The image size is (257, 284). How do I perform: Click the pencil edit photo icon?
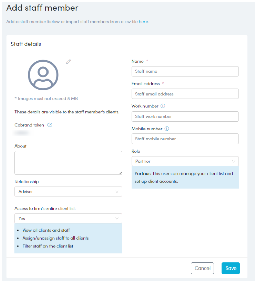coord(69,62)
